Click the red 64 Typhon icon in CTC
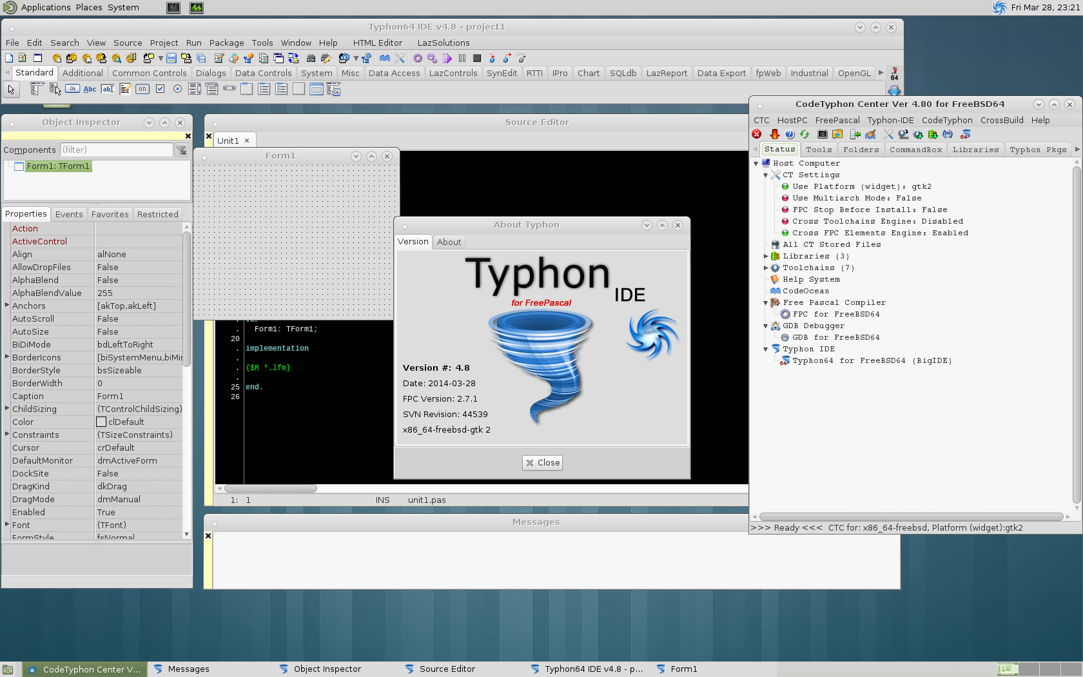Image resolution: width=1083 pixels, height=677 pixels. click(x=965, y=134)
